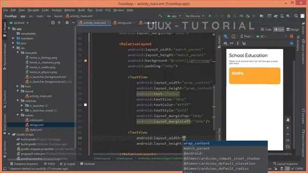308x173 pixels.
Task: Open the Layout Inspector tool window
Action: (285, 164)
